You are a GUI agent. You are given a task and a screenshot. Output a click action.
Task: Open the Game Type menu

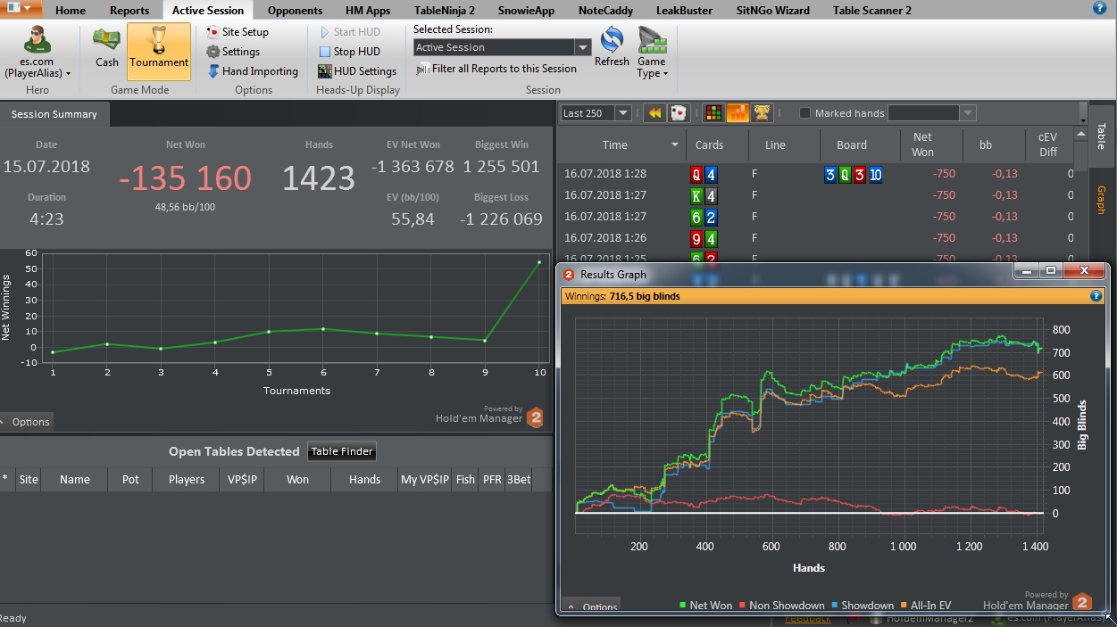pyautogui.click(x=652, y=52)
